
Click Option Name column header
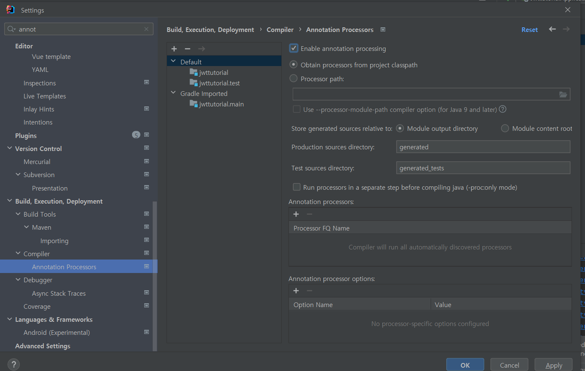(360, 305)
